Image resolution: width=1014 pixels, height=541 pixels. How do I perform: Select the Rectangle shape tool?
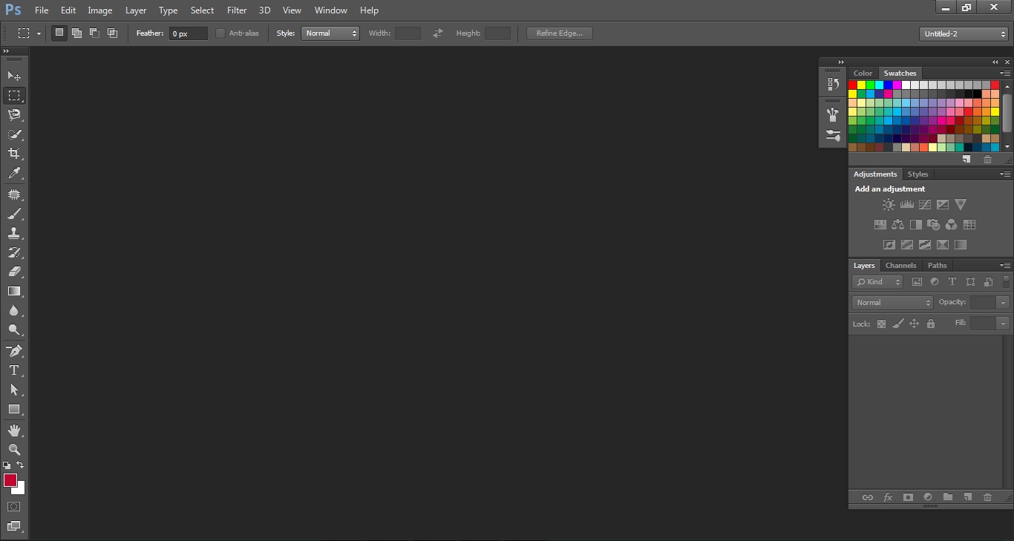tap(14, 409)
